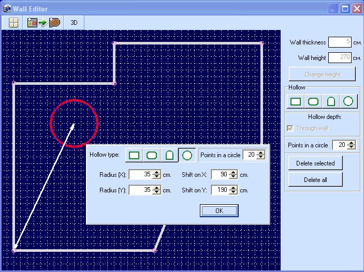Choose circle Hollow type in the dialog
Viewport: 364px width, 272px height.
click(187, 155)
